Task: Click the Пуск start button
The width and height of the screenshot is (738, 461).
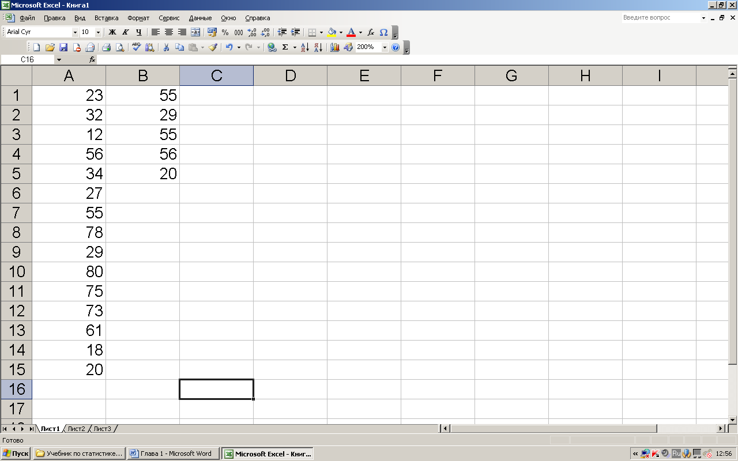Action: tap(16, 454)
